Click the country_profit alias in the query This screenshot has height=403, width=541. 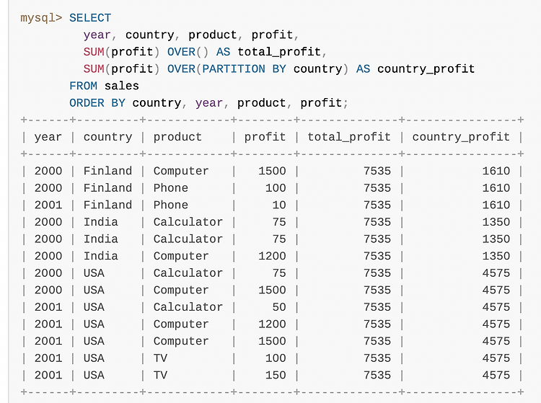pos(426,69)
